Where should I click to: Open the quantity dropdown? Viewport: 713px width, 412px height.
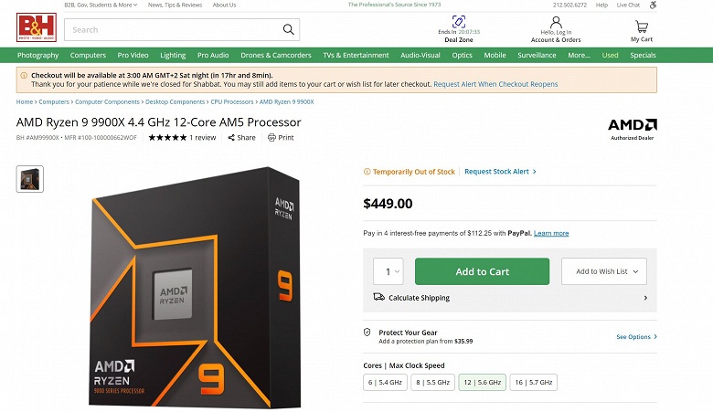pyautogui.click(x=388, y=271)
